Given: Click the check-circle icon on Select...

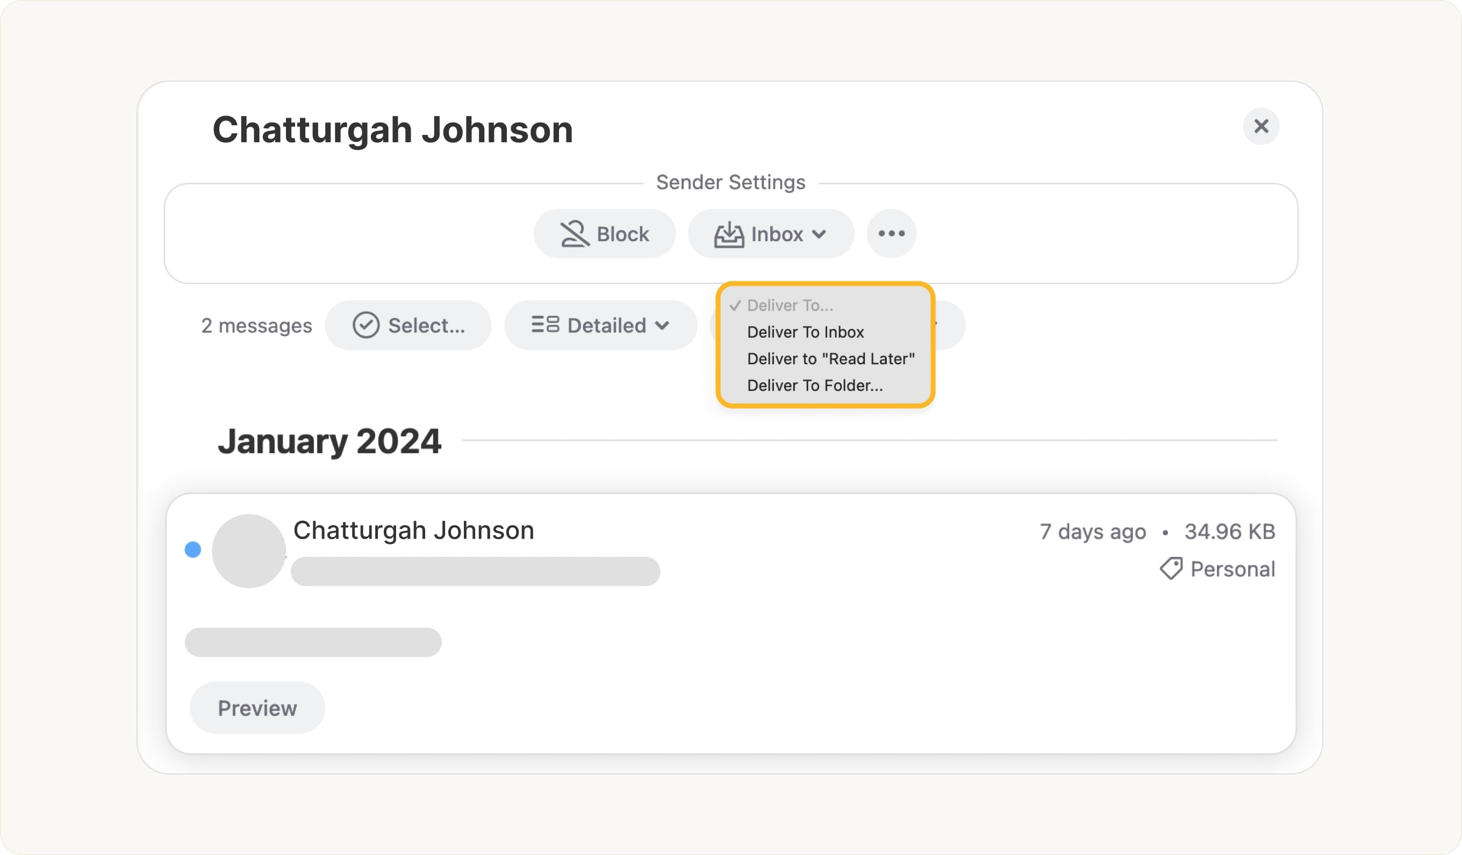Looking at the screenshot, I should point(366,325).
